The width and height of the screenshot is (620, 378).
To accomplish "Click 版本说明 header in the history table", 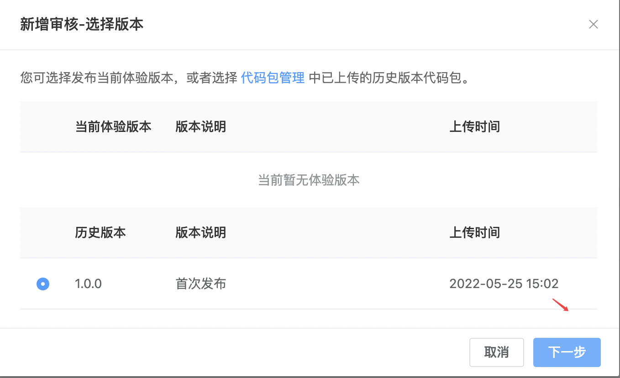I will click(200, 232).
